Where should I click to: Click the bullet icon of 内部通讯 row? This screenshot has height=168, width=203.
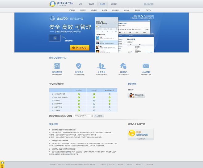[x=53, y=101]
